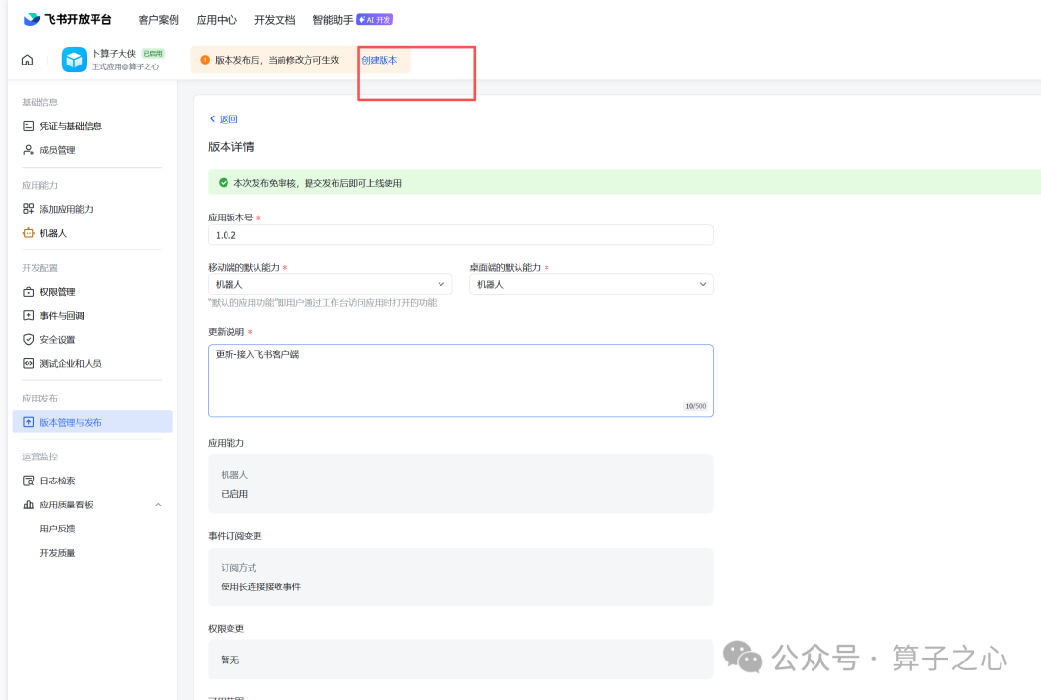Viewport: 1041px width, 700px height.
Task: Click 版本发布后,当前修改方可生效 banner text
Action: coord(277,60)
